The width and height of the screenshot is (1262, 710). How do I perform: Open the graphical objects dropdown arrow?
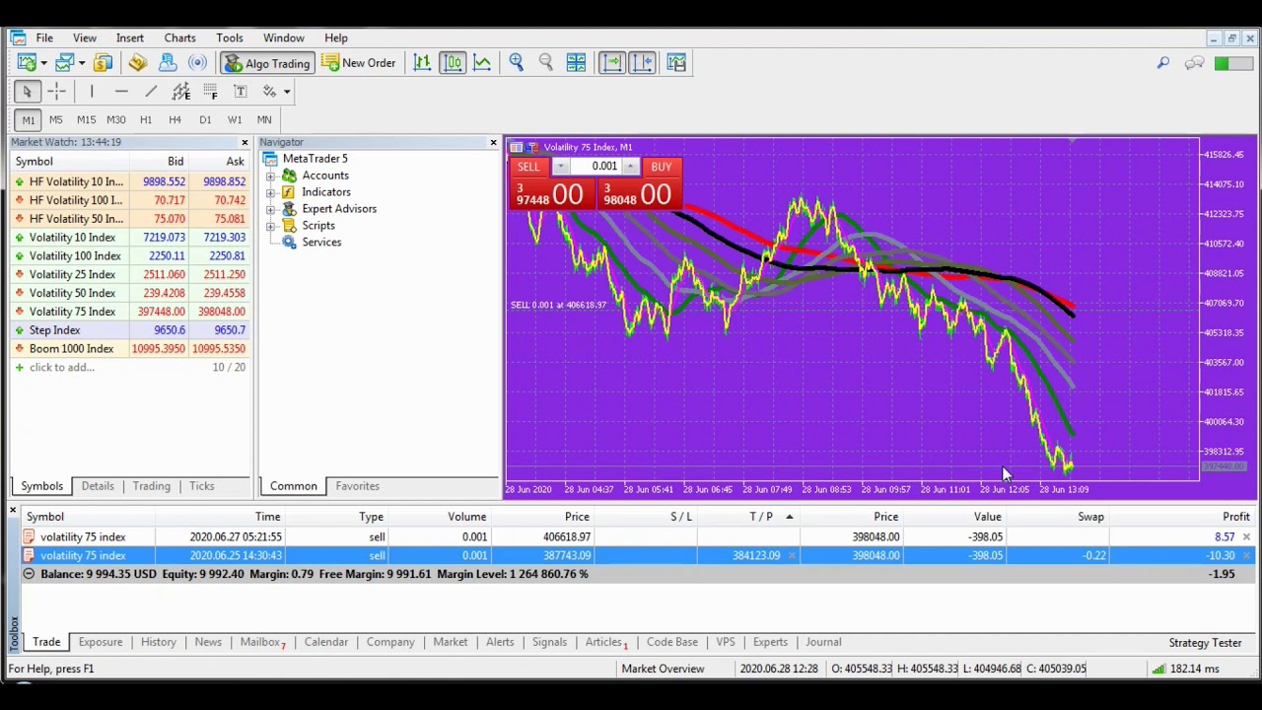287,92
